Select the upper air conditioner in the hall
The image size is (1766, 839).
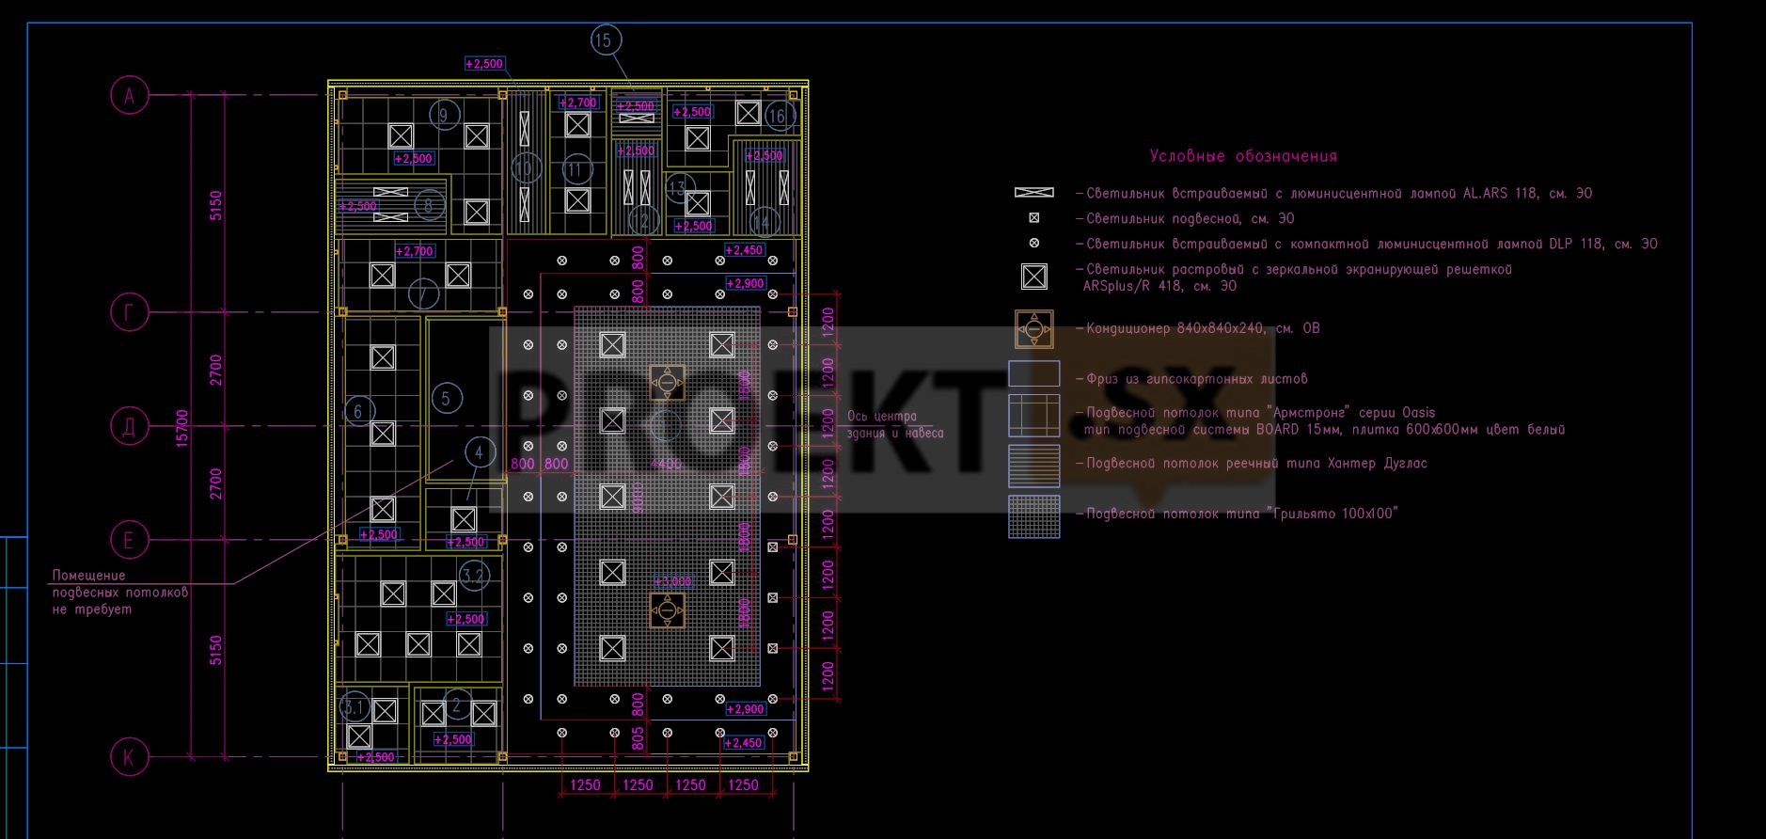(668, 383)
